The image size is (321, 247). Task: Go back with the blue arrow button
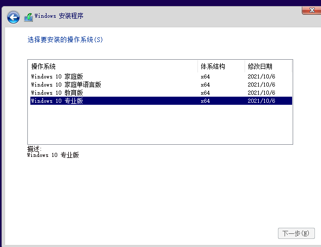[x=13, y=17]
